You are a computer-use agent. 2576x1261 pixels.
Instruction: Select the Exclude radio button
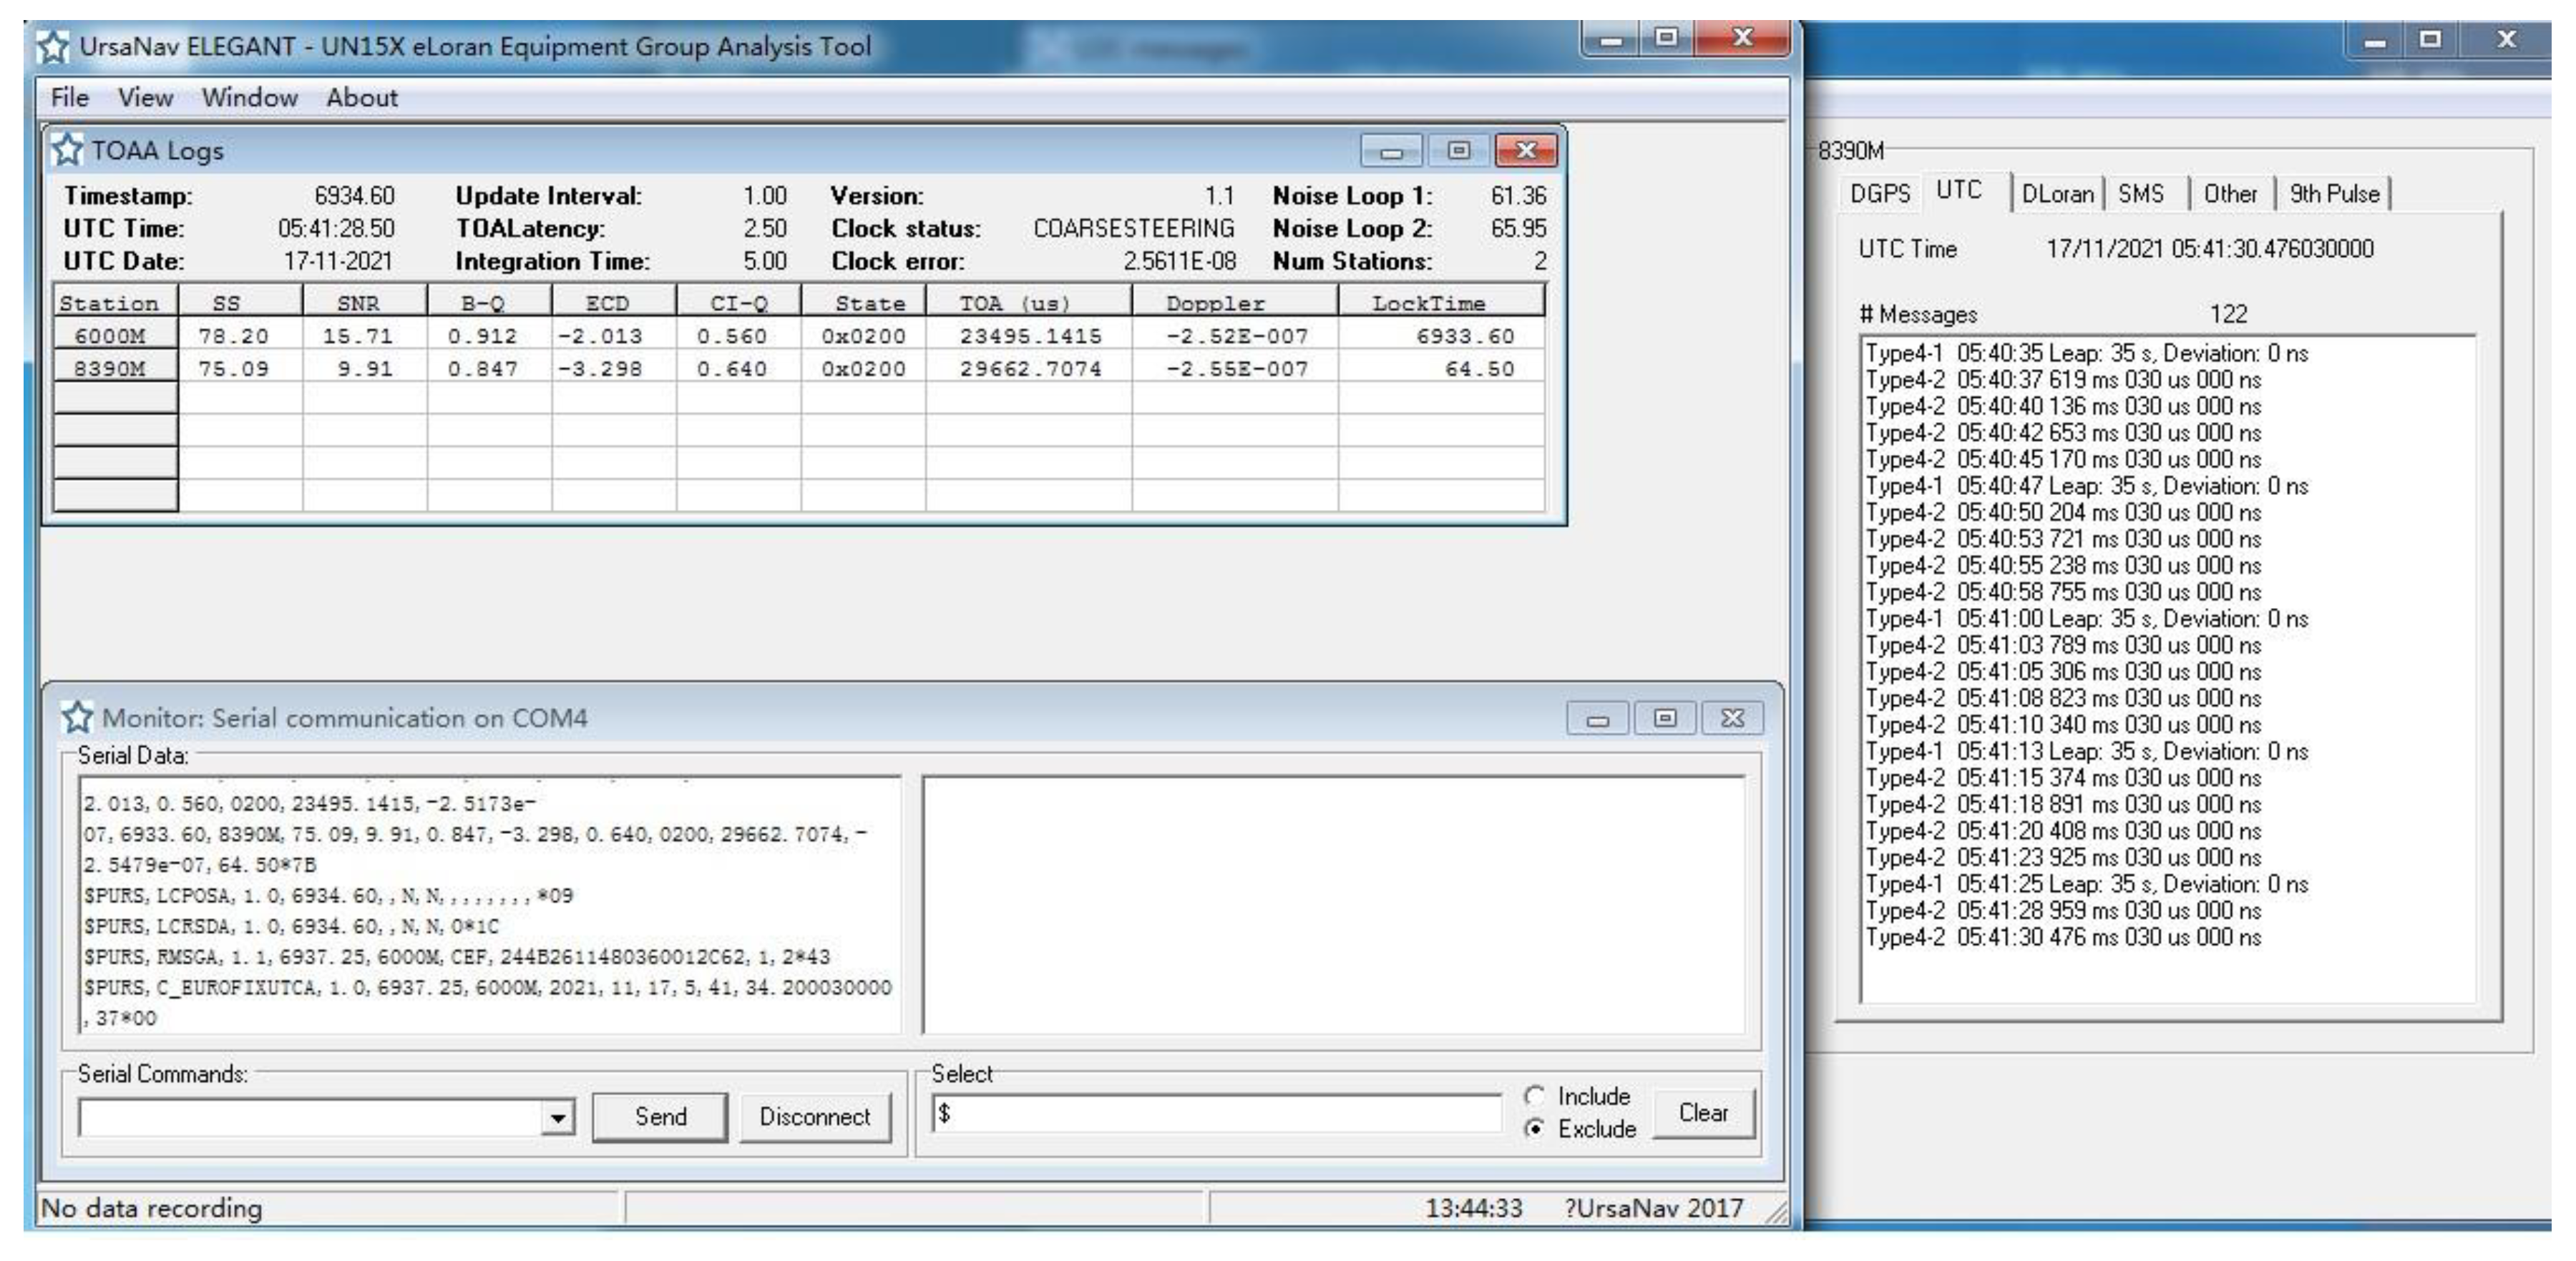click(1535, 1129)
